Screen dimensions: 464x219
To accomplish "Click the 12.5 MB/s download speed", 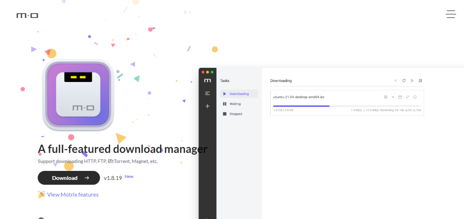I will 371,110.
